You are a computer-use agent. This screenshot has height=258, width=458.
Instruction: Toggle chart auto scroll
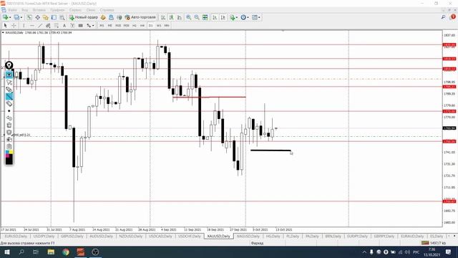tap(215, 17)
